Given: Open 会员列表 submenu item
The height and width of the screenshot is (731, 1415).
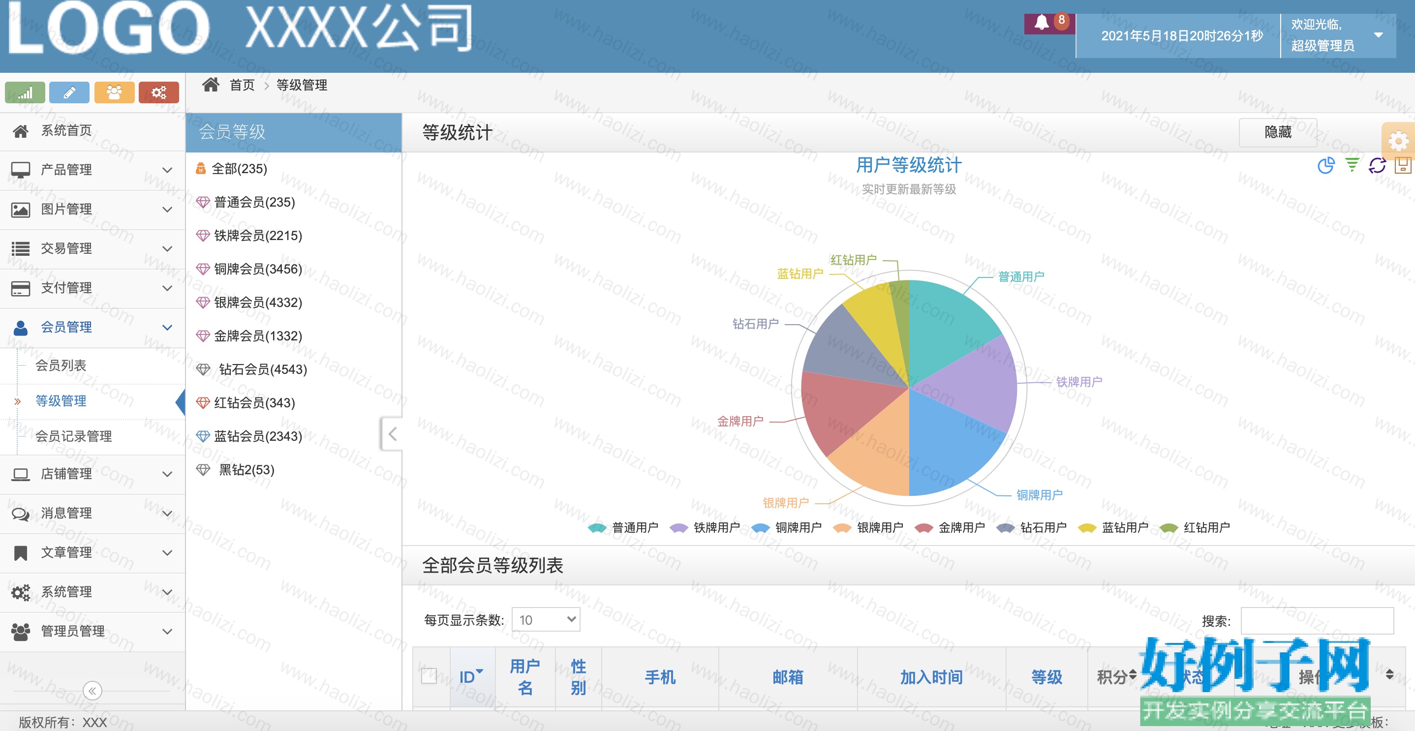Looking at the screenshot, I should click(61, 366).
